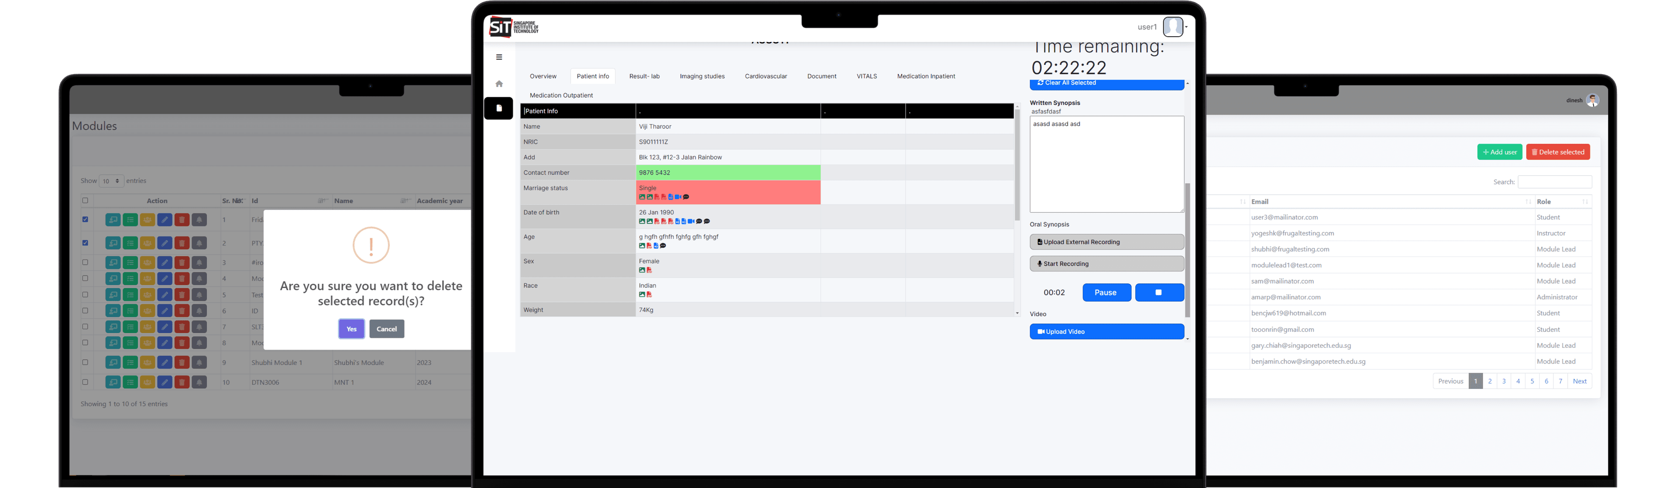Uncheck the checkbox for module row 1
1676x488 pixels.
tap(85, 219)
